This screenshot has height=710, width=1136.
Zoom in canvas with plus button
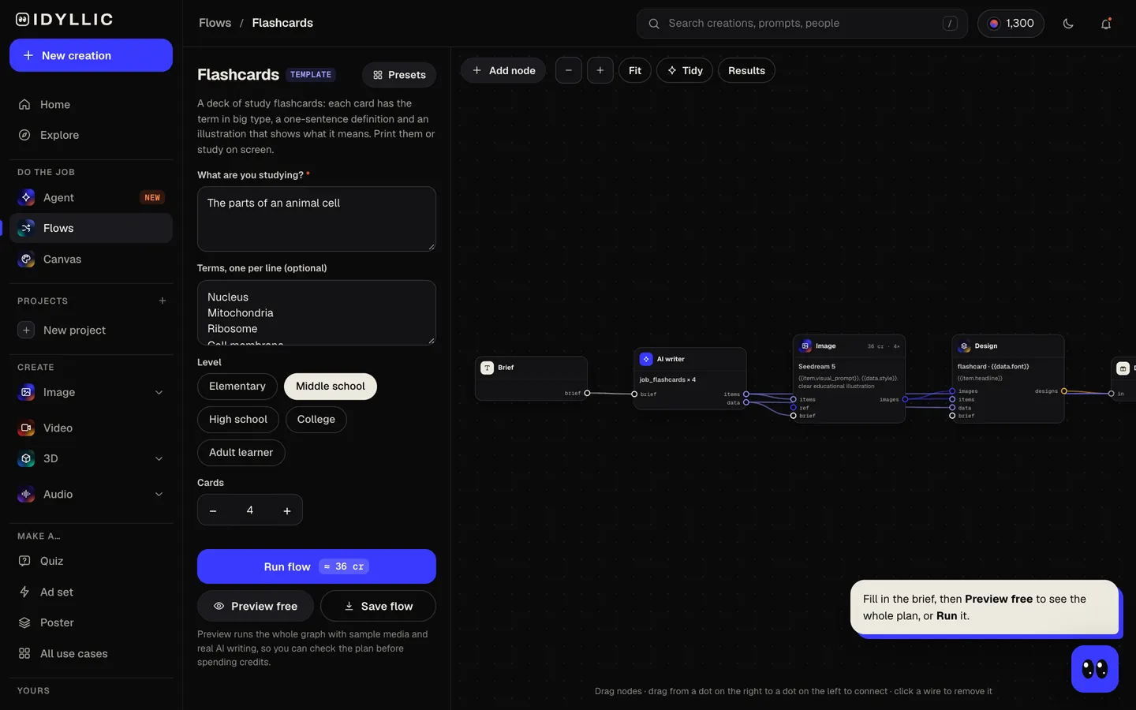coord(600,70)
